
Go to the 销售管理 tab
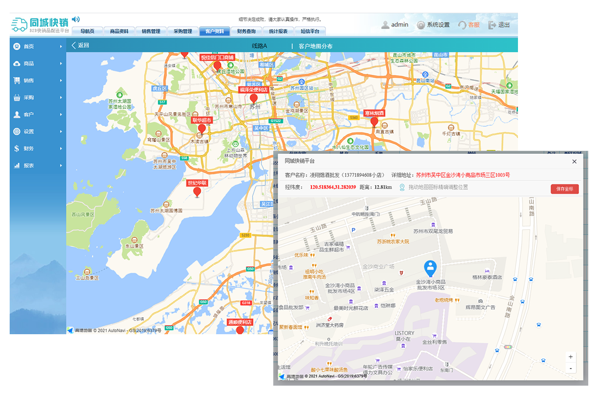[x=151, y=31]
